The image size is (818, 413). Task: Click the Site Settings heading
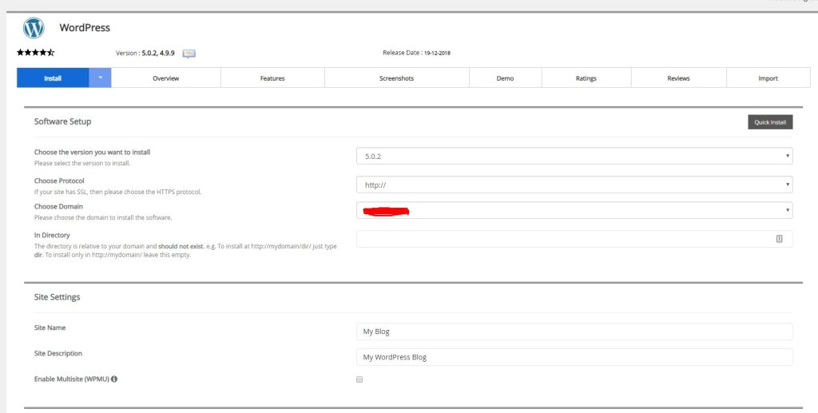point(57,296)
